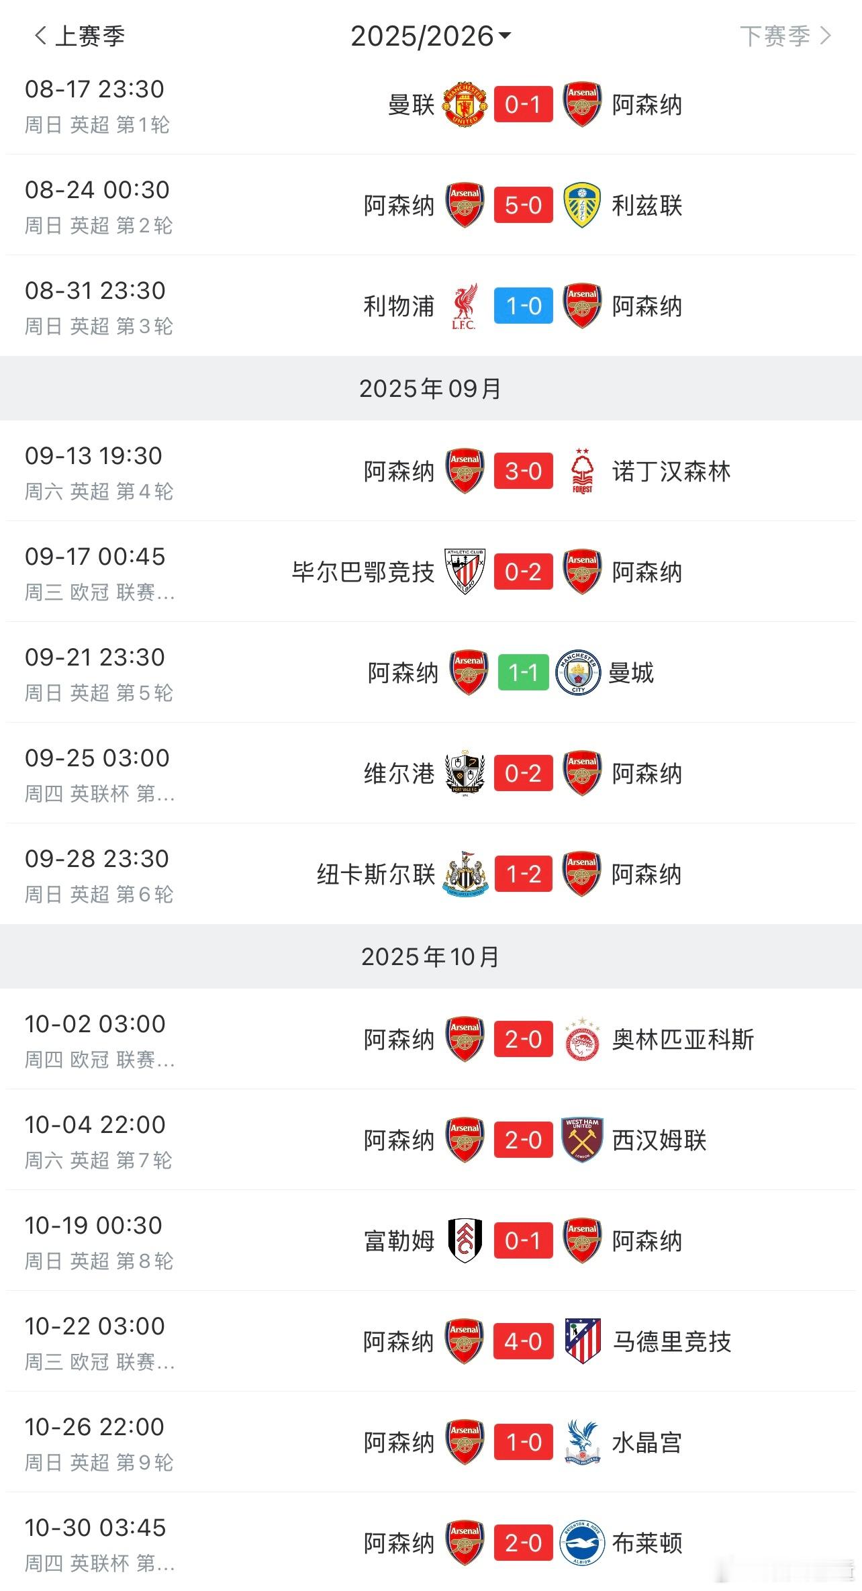Open the green 1-1 Man City score
The width and height of the screenshot is (862, 1591).
coord(524,672)
